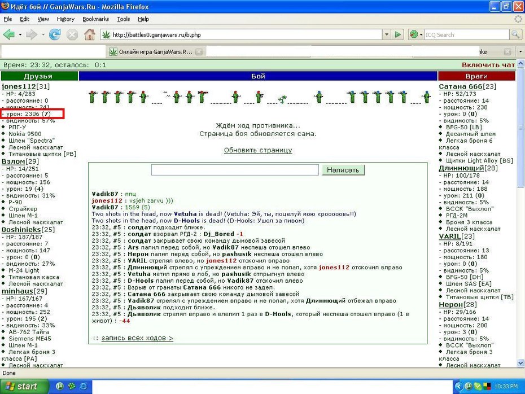Click the Написать button
Viewport: 525px width, 394px height.
[343, 170]
